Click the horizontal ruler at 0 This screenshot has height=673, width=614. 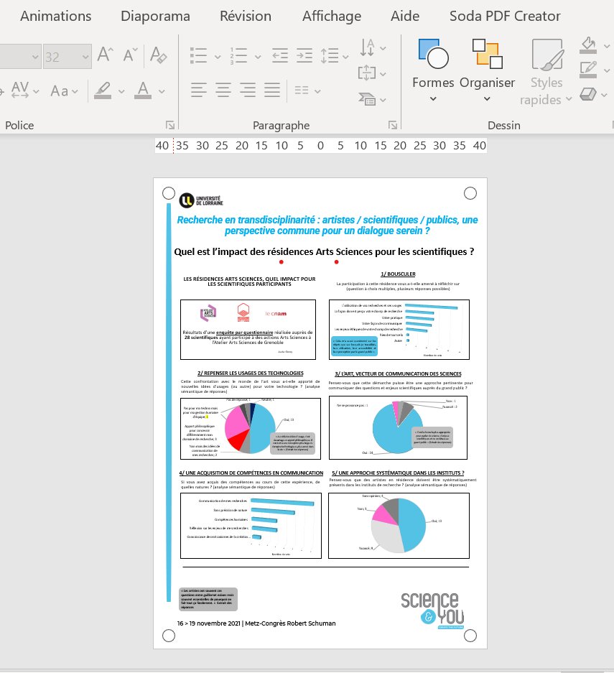(320, 146)
